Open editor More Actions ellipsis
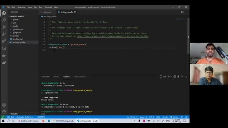This screenshot has height=128, width=228. [x=186, y=12]
